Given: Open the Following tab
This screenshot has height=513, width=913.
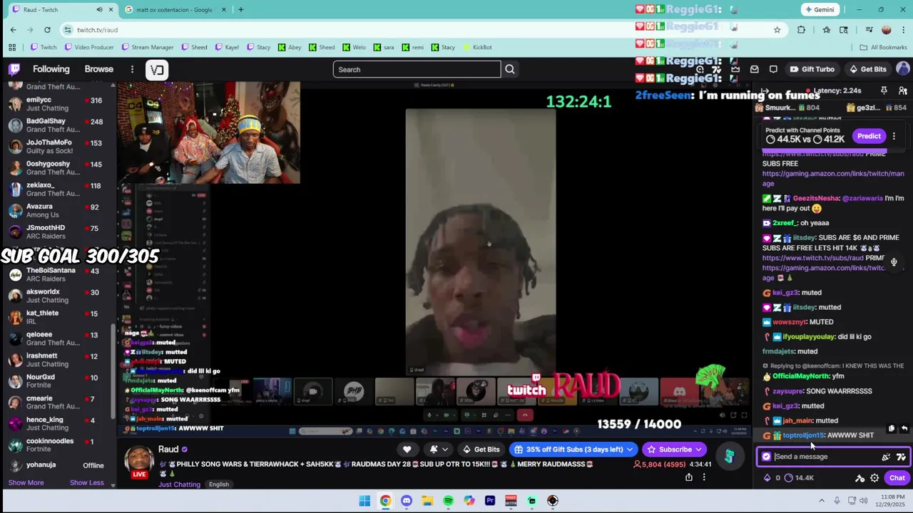Looking at the screenshot, I should 51,69.
